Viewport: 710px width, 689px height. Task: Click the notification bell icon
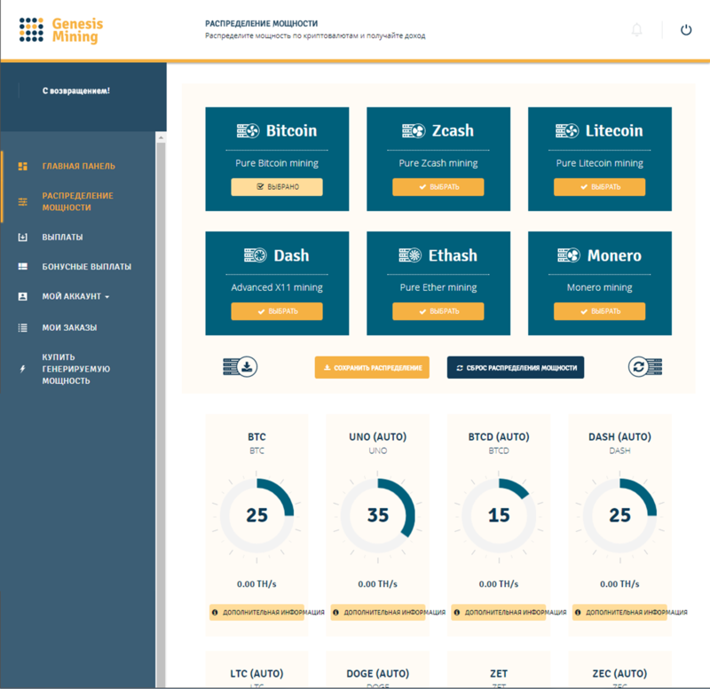[636, 30]
